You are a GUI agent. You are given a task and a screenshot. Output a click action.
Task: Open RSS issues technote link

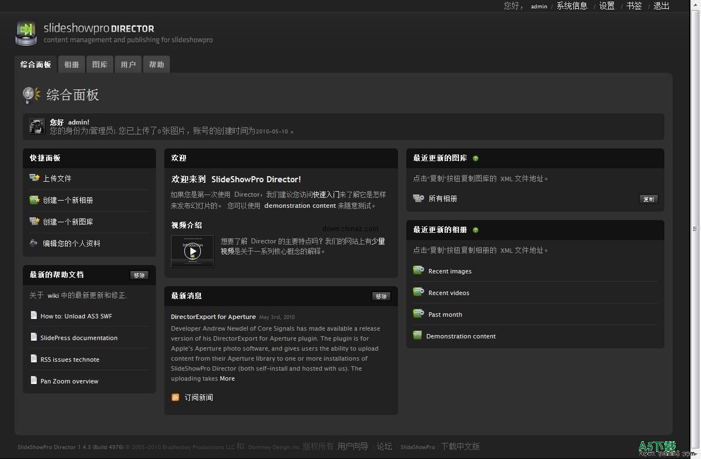click(70, 360)
